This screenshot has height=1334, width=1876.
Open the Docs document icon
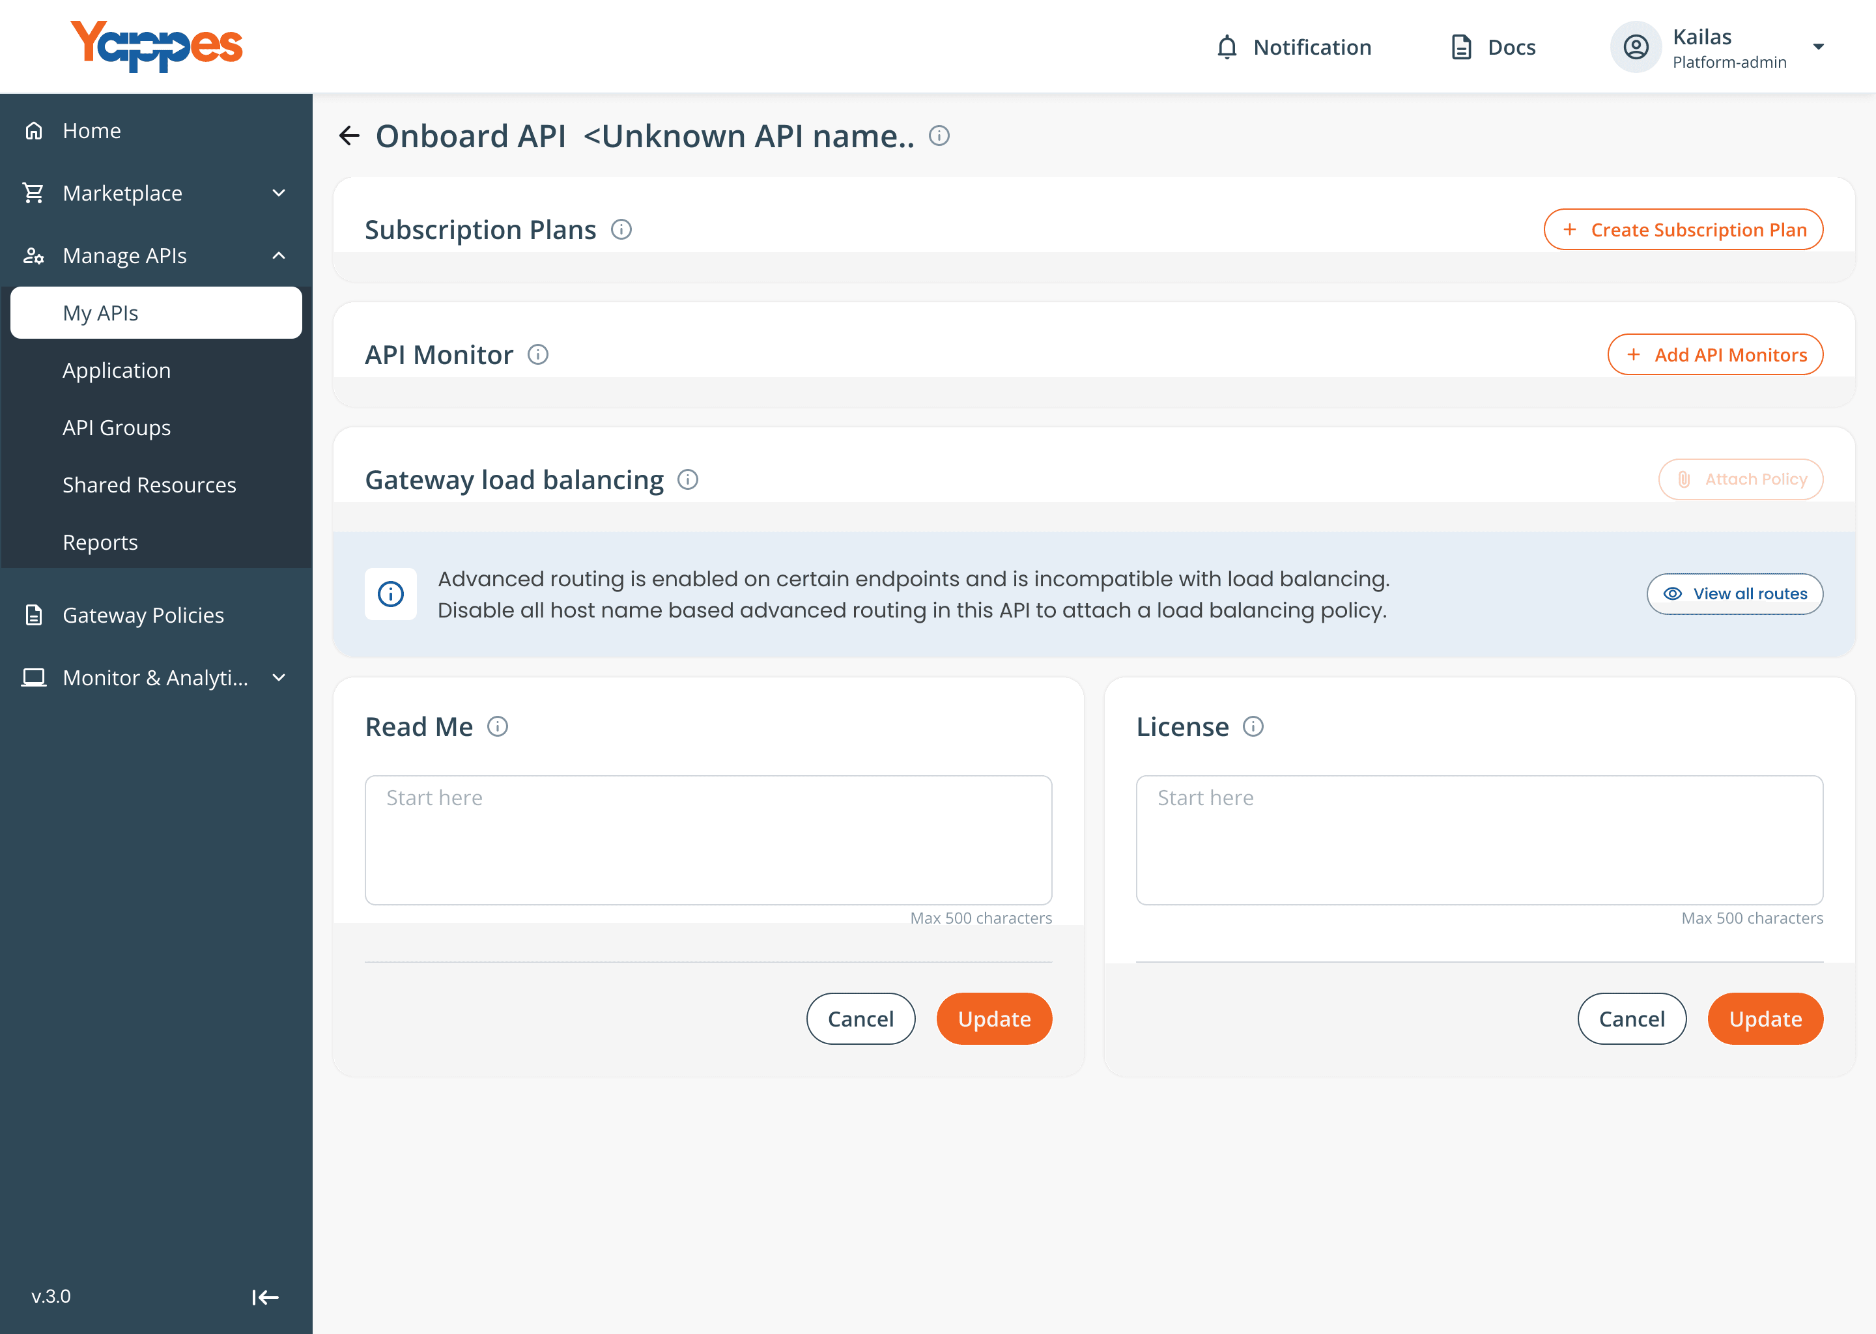pos(1461,48)
